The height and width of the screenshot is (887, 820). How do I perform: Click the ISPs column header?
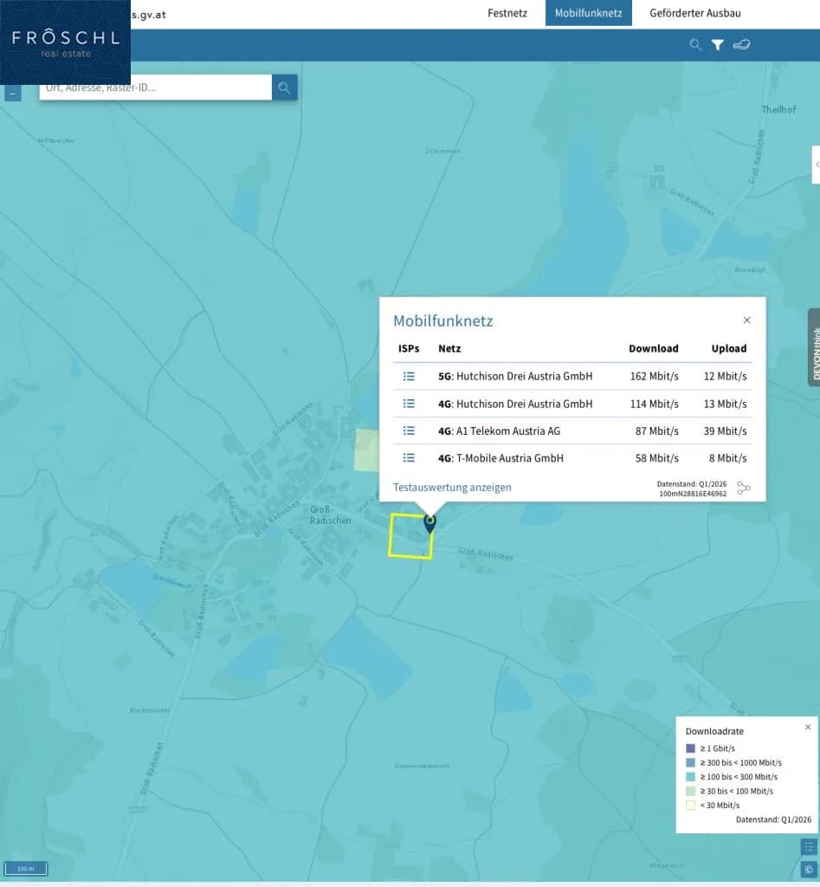(409, 348)
